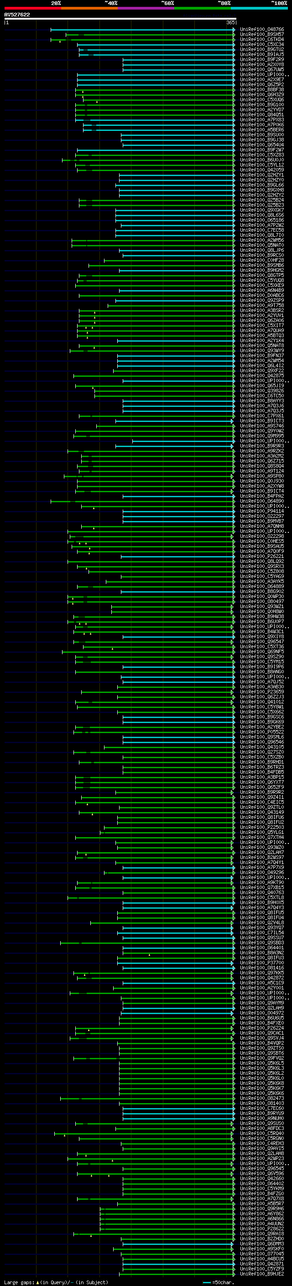Click the UniRef100_Q65JI9 label
292x1286 pixels.
(261, 386)
